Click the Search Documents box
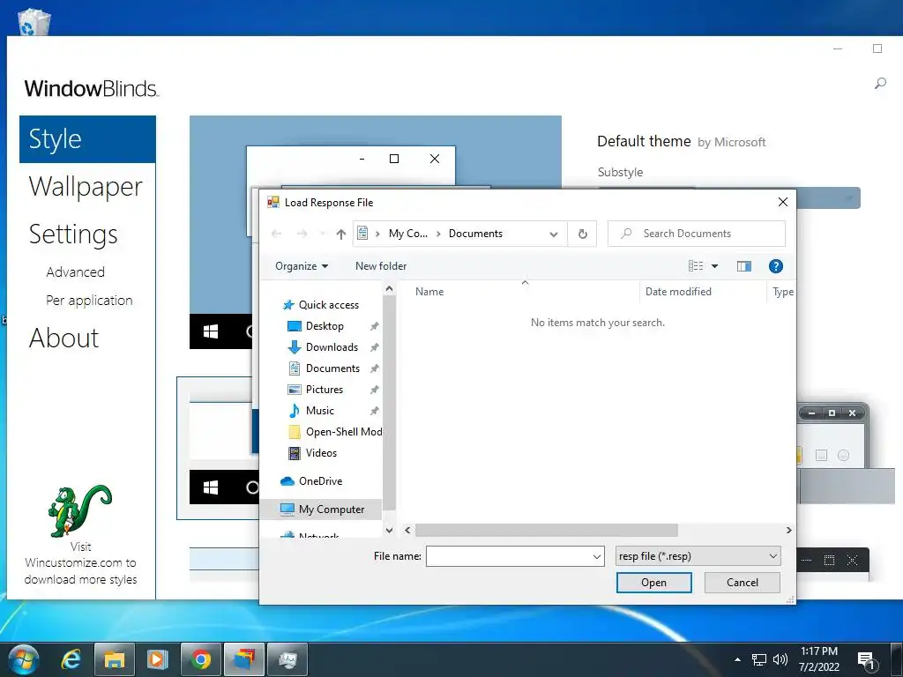This screenshot has width=903, height=677. coord(697,234)
